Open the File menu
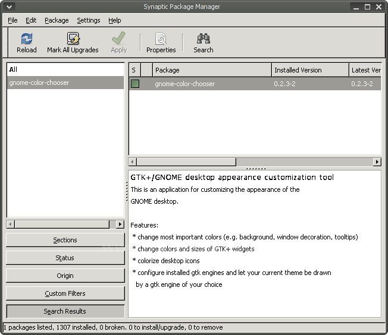This screenshot has width=388, height=335. tap(12, 20)
